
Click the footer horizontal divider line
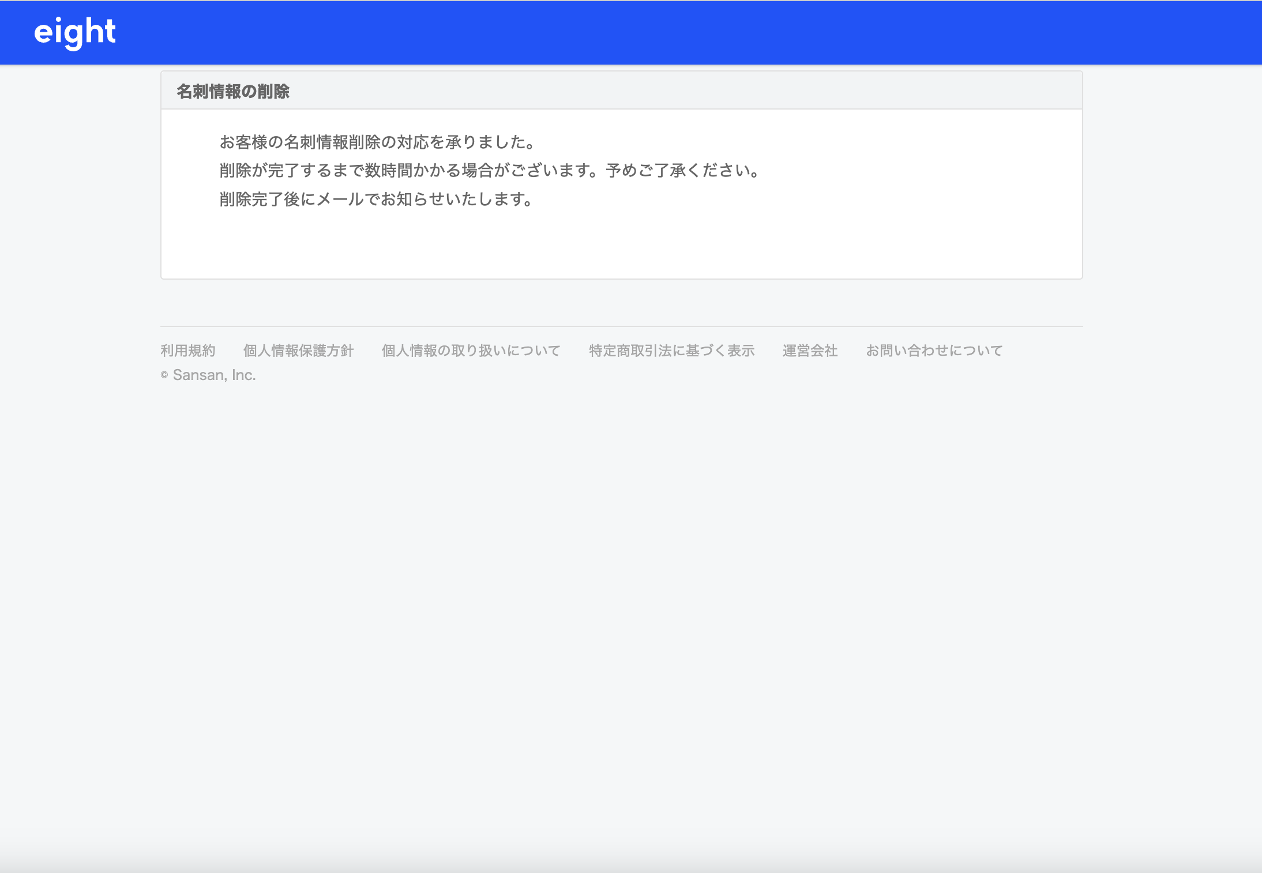pos(621,326)
